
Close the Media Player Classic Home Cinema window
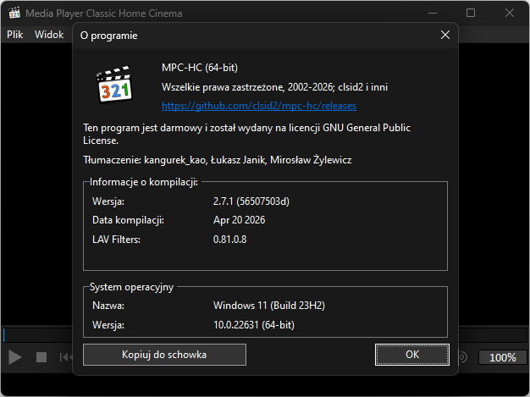(x=510, y=14)
